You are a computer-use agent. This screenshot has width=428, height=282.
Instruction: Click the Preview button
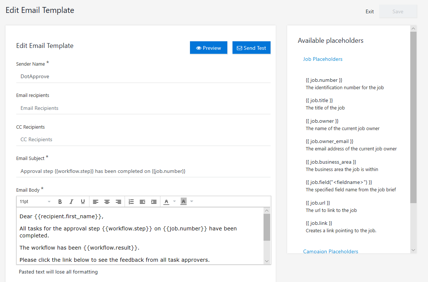point(208,48)
